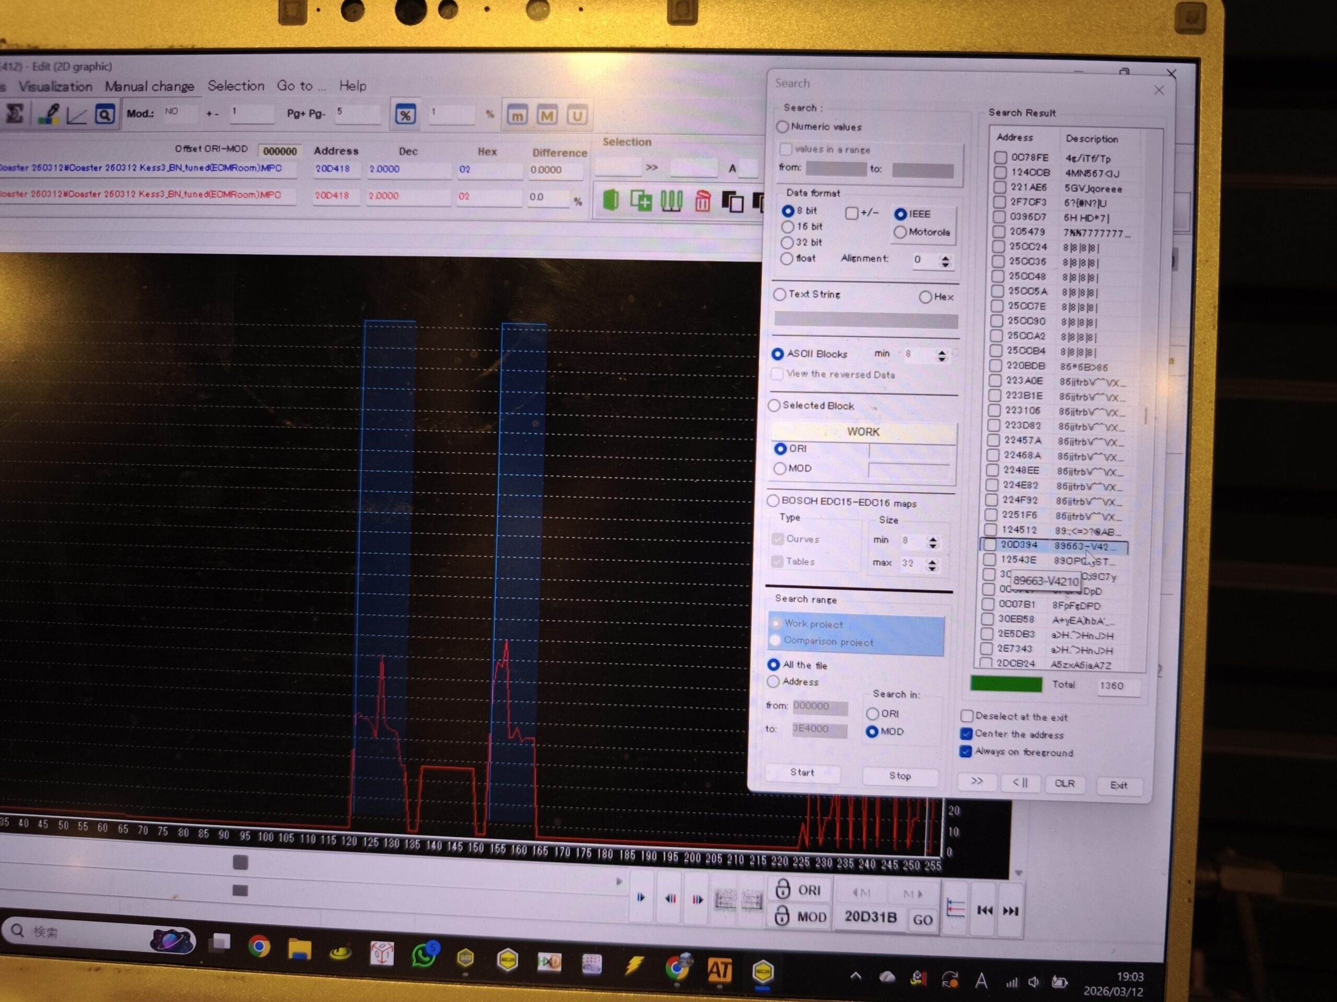Screen dimensions: 1337x1002
Task: Open WhatsApp from the taskbar
Action: pos(424,956)
